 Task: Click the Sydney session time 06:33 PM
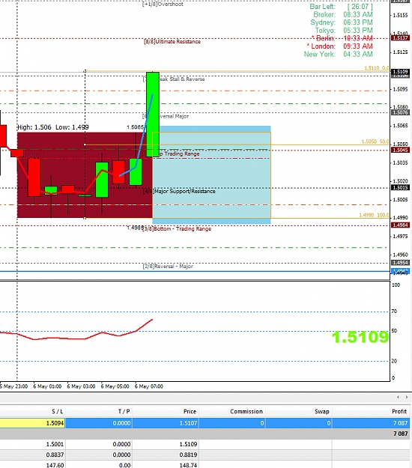(358, 22)
